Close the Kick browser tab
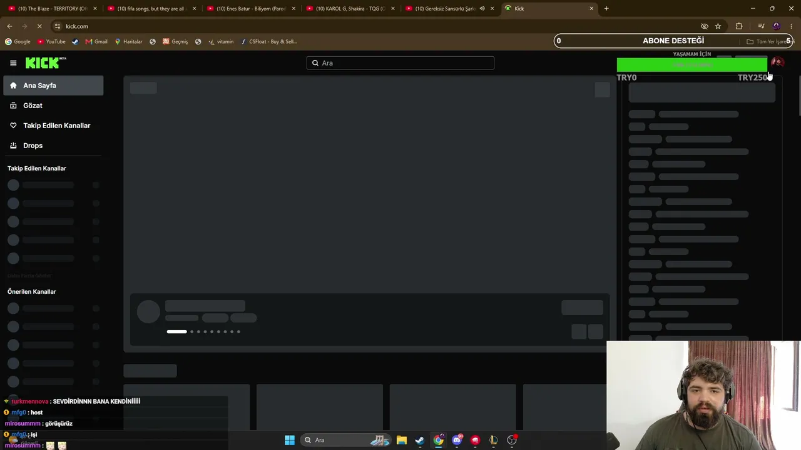The height and width of the screenshot is (450, 801). coord(591,9)
